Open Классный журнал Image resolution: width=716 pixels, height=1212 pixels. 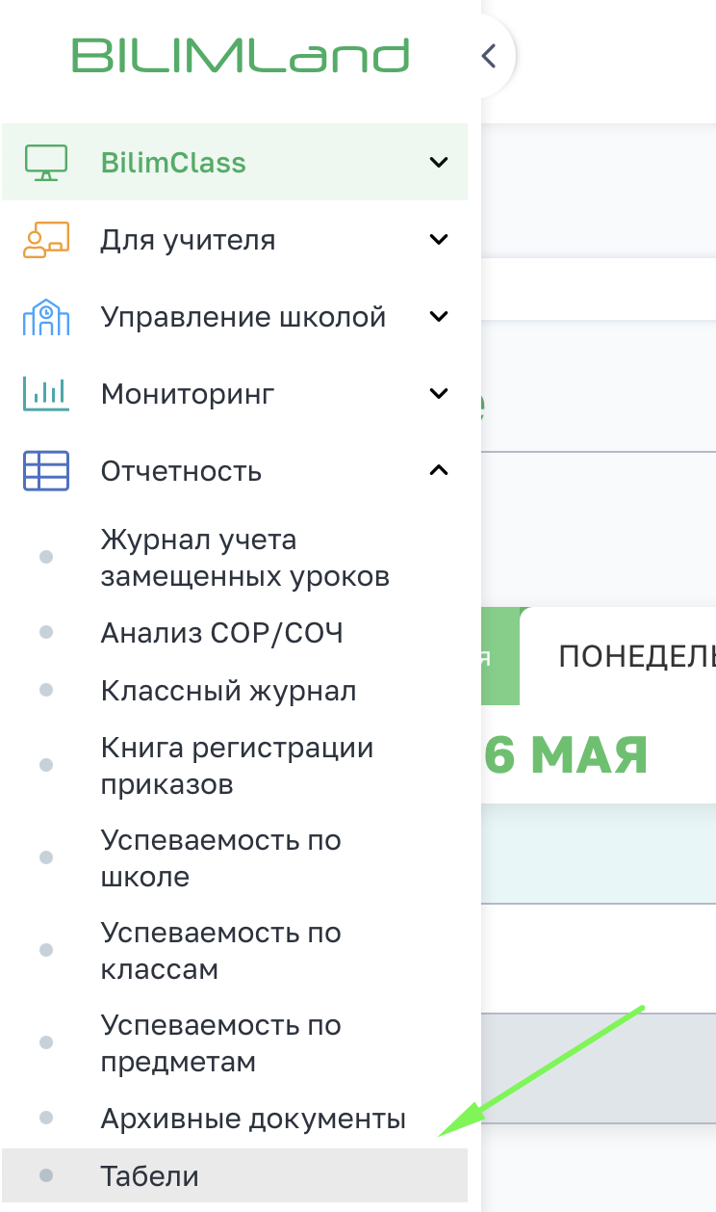coord(228,691)
